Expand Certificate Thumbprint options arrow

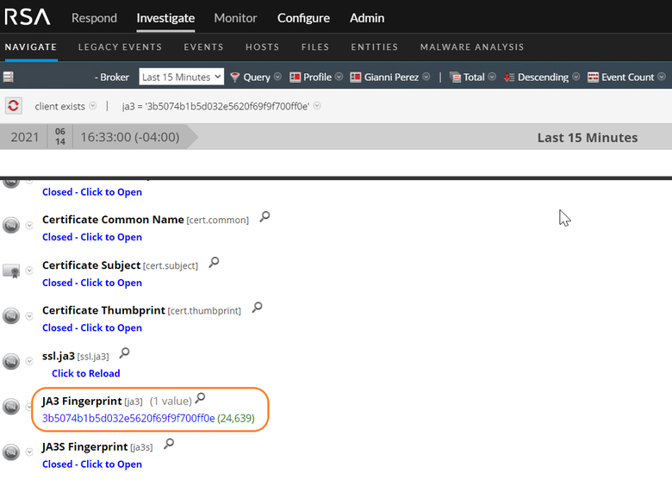coord(29,316)
